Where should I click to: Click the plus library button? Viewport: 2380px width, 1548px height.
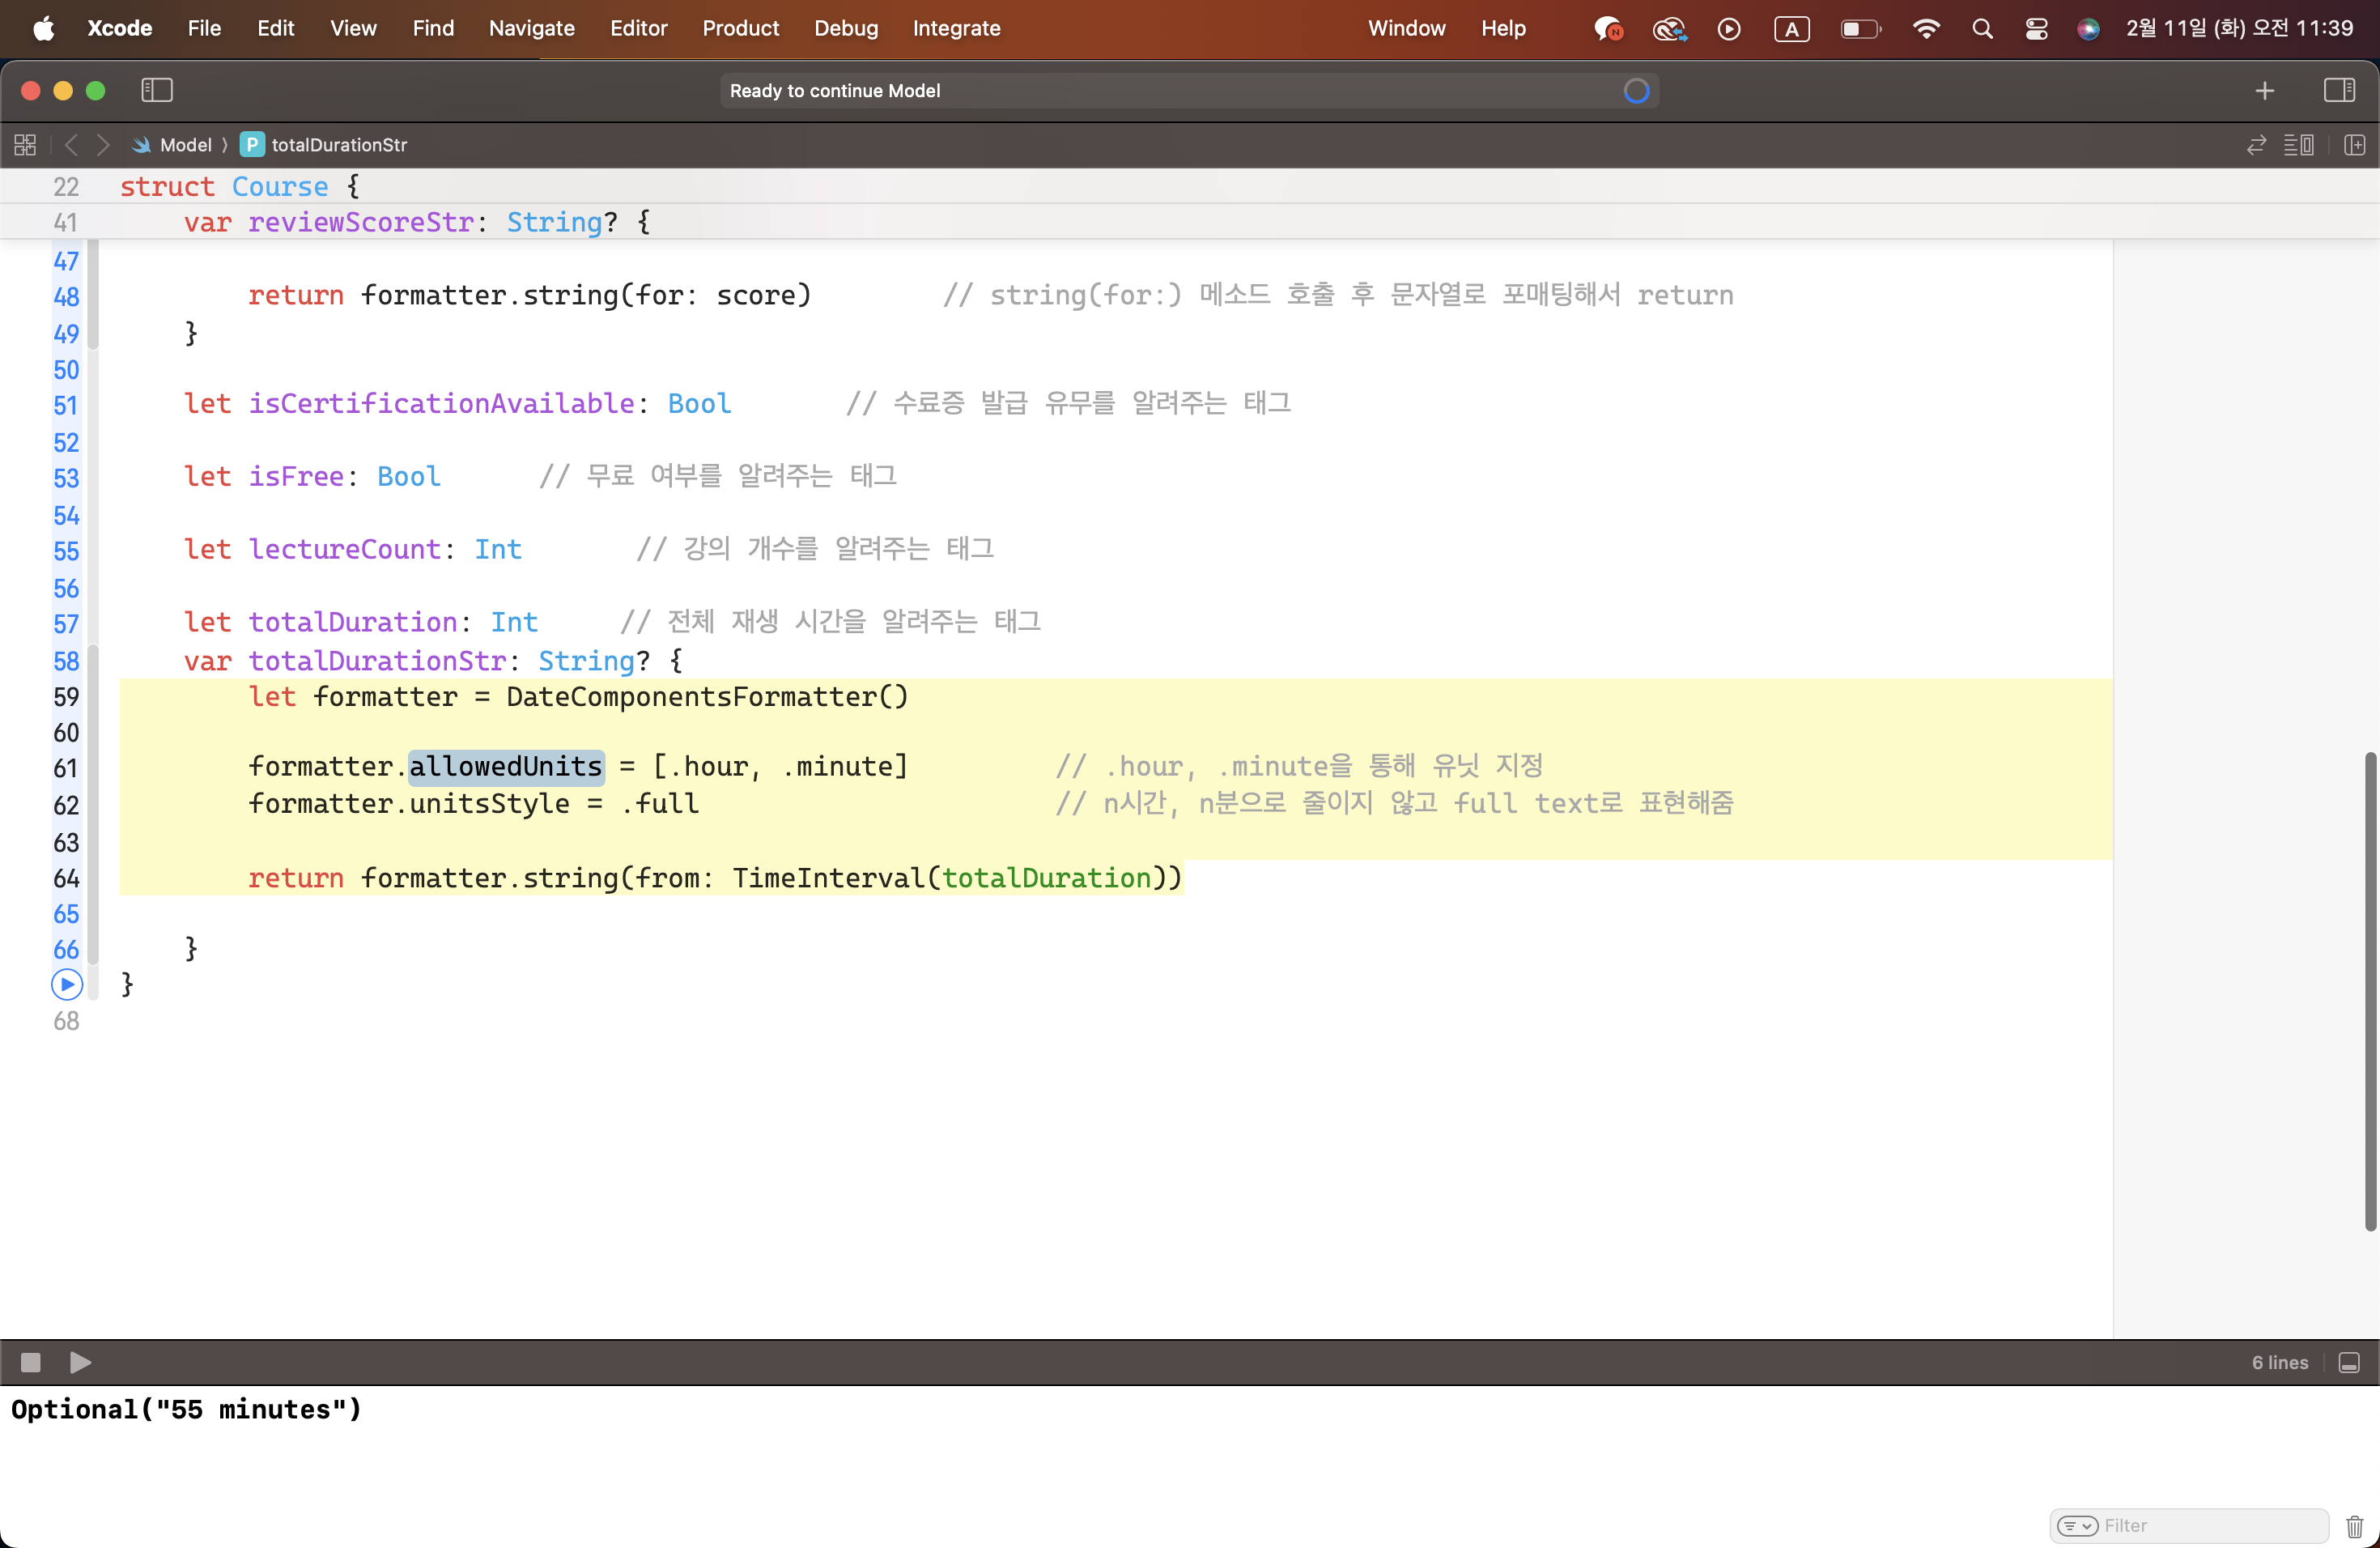(2265, 90)
